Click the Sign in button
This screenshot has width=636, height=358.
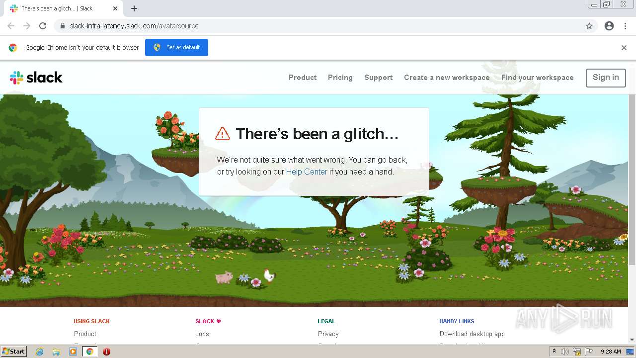pyautogui.click(x=606, y=78)
